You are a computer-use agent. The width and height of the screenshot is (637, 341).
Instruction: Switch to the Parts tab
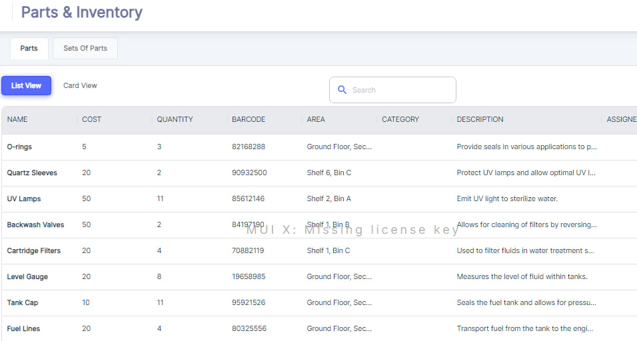[29, 49]
